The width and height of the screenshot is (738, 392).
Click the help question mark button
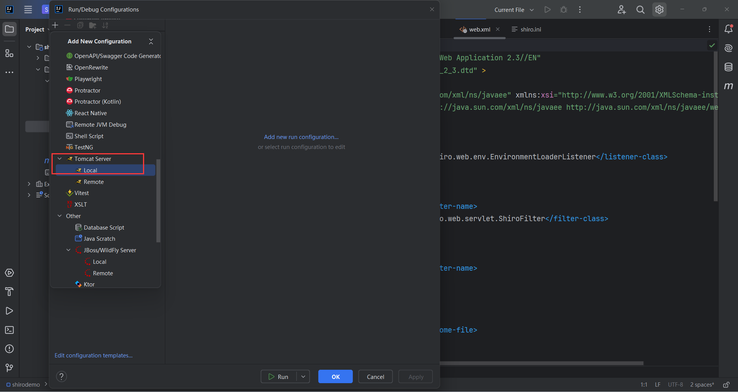pos(61,377)
